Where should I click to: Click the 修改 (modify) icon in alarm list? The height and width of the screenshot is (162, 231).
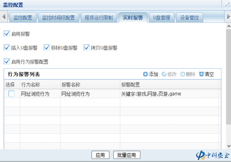[x=164, y=74]
